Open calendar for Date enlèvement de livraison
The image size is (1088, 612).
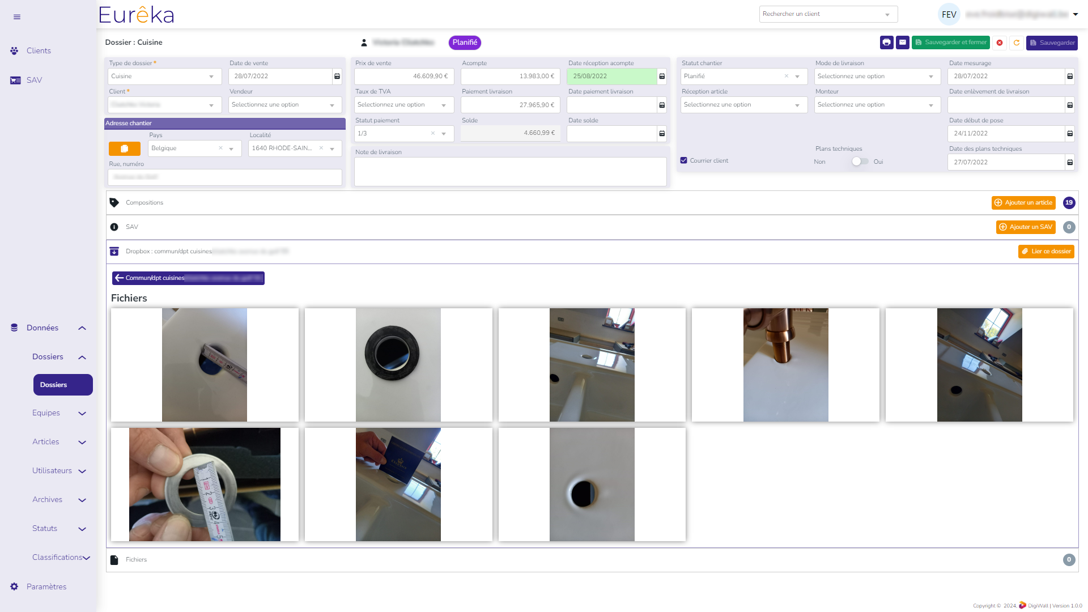(1070, 105)
